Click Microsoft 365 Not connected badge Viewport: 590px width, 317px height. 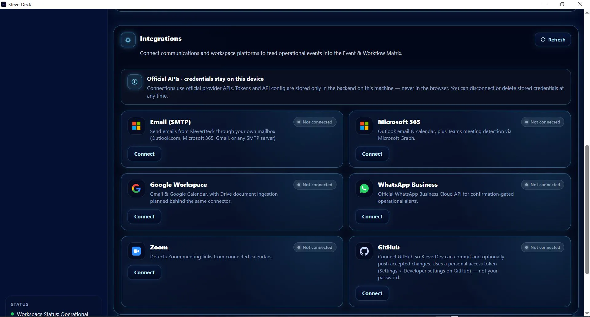click(x=542, y=122)
